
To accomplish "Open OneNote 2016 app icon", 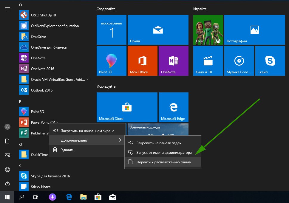I will tap(24, 69).
